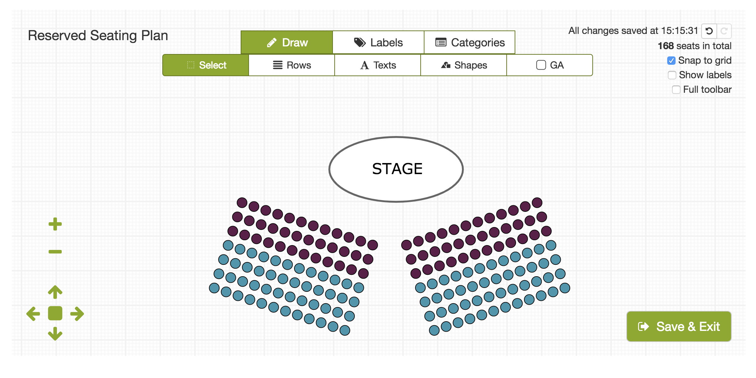Switch to the Labels tab
Viewport: 756px width, 378px height.
point(378,43)
